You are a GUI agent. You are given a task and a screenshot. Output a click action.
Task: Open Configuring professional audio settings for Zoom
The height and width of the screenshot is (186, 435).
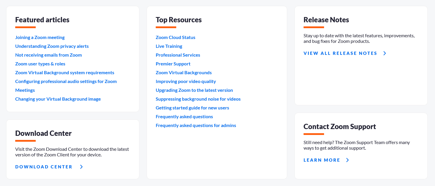[66, 81]
